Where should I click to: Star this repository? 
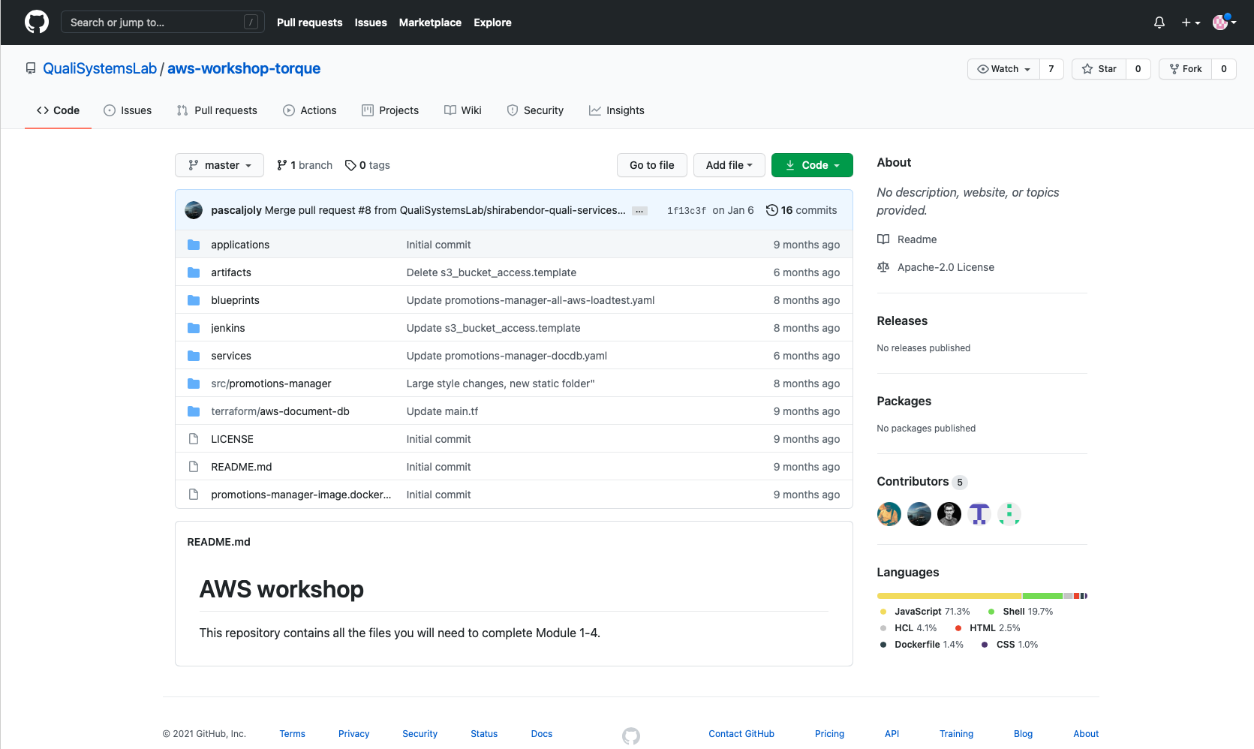tap(1099, 69)
